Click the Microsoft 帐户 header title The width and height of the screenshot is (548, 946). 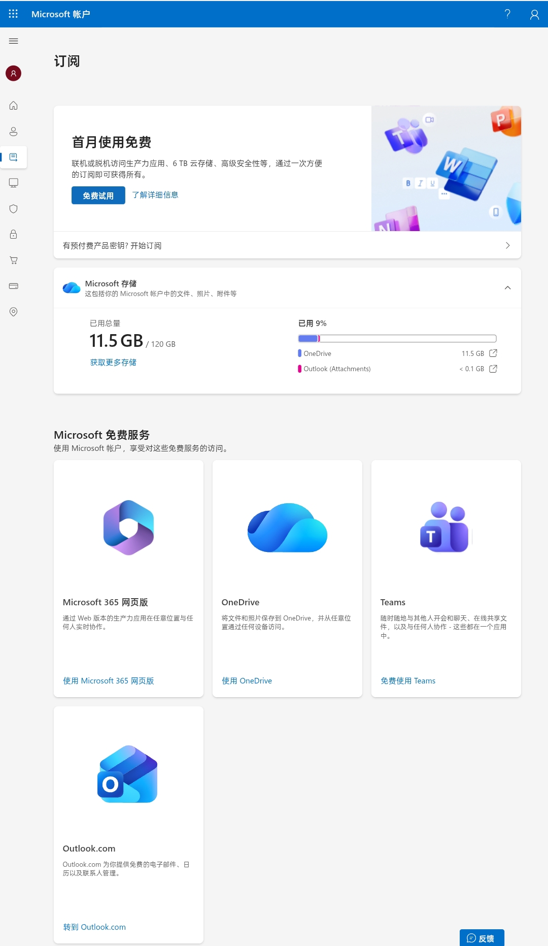pos(61,14)
